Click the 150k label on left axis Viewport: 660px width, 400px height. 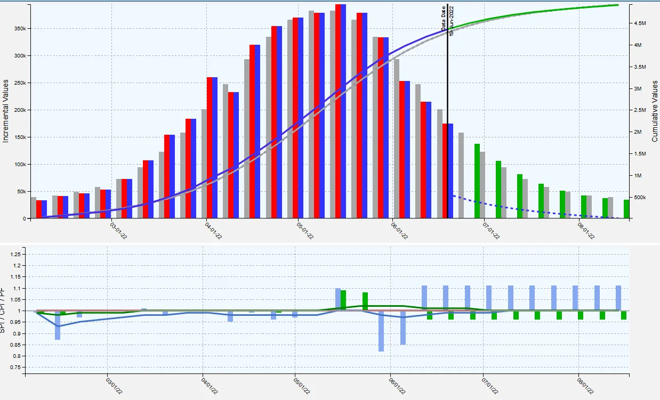click(19, 137)
